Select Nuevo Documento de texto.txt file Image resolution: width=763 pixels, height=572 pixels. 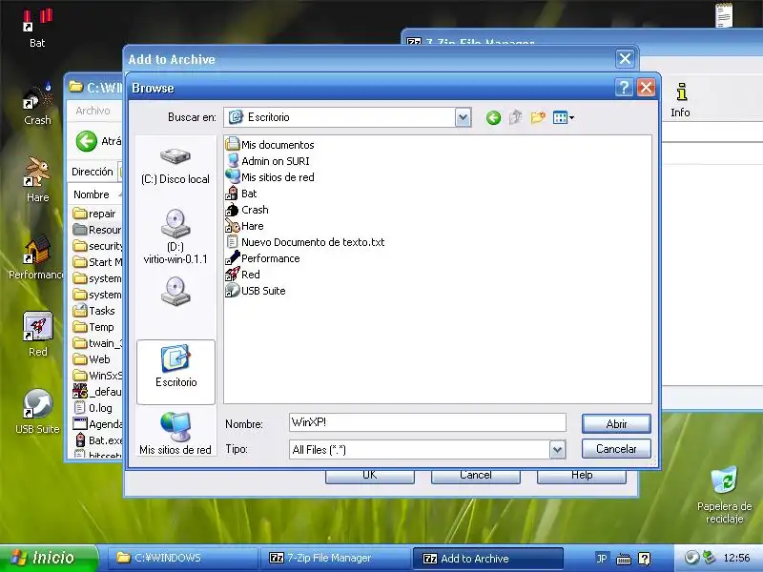tap(305, 242)
